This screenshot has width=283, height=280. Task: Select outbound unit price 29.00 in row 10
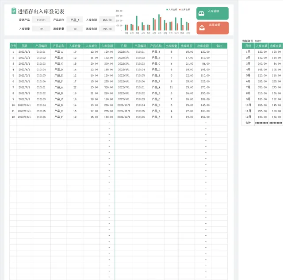coord(187,105)
